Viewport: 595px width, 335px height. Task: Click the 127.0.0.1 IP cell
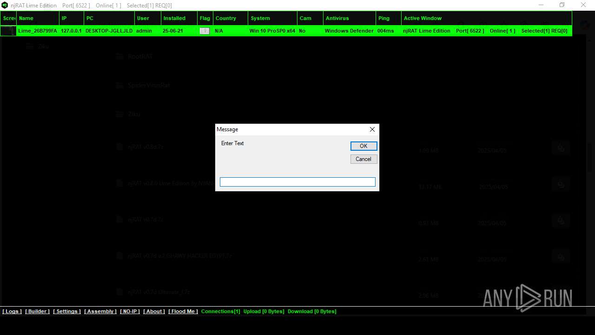click(71, 31)
